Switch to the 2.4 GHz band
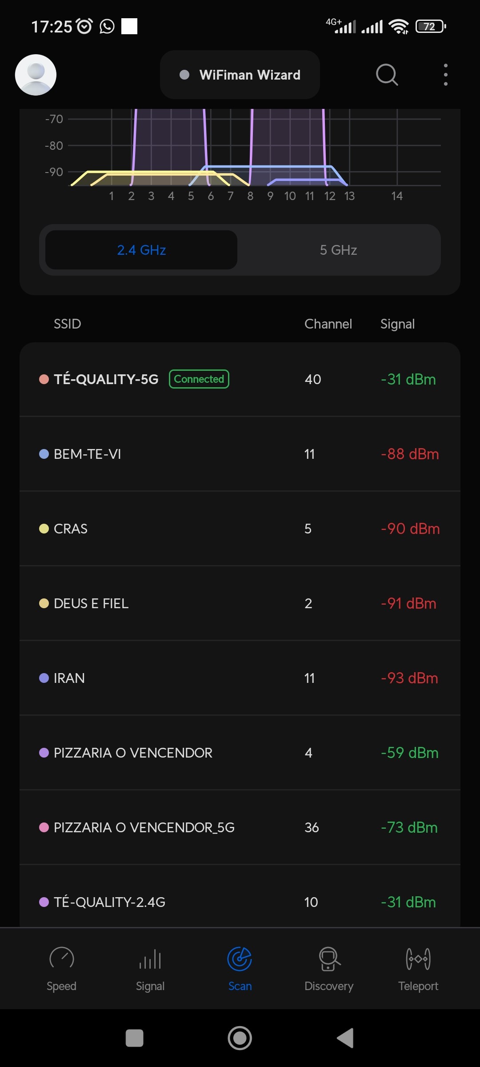 pyautogui.click(x=141, y=250)
